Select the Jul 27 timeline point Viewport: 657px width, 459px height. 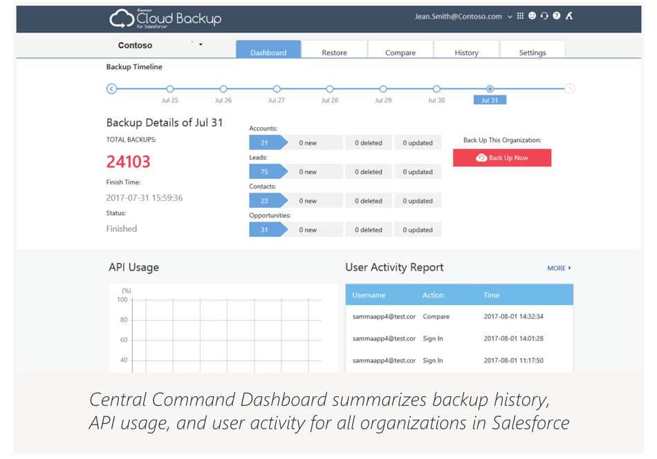click(x=277, y=88)
